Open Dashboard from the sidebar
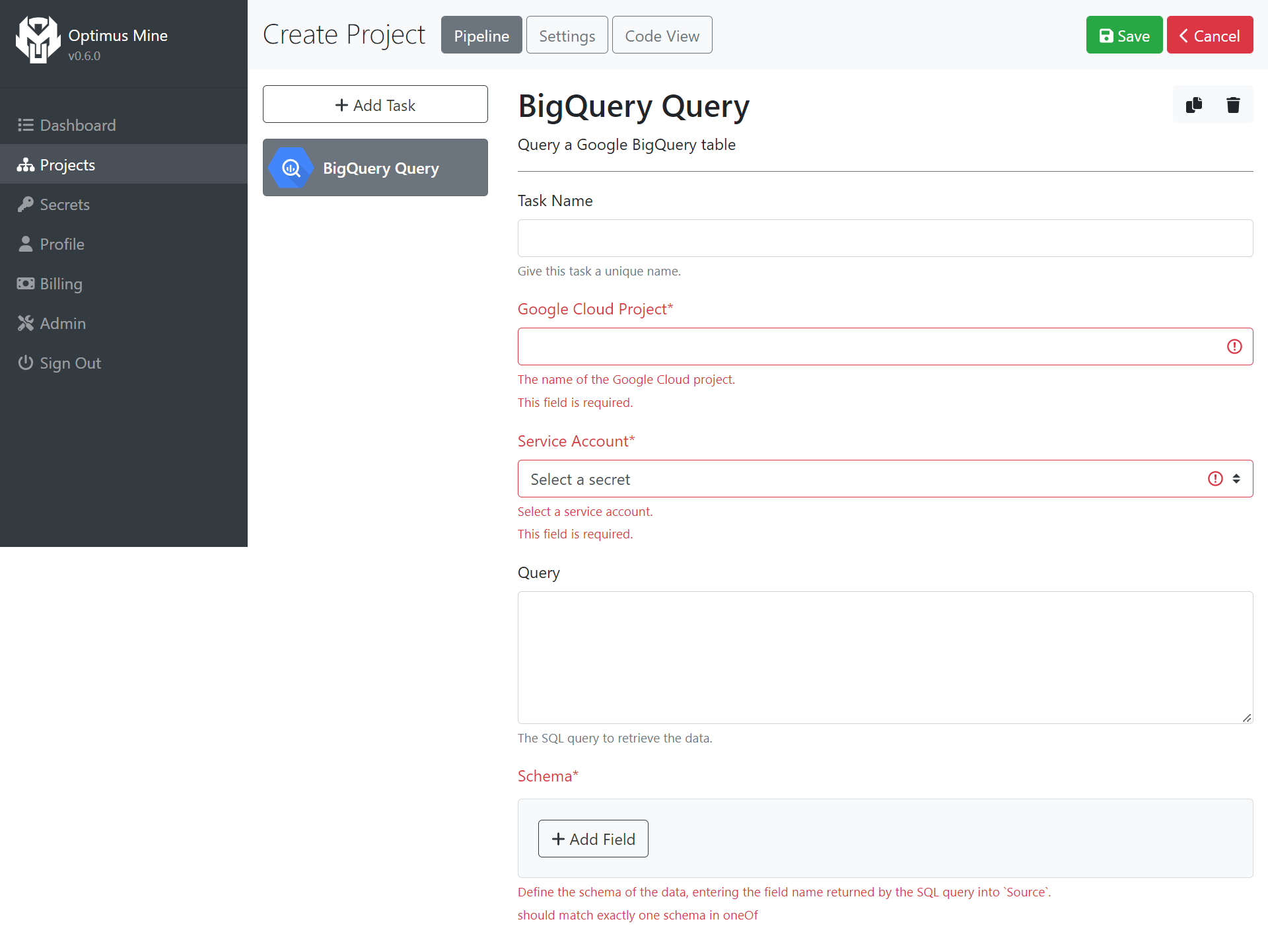Screen dimensions: 1268x940 pyautogui.click(x=77, y=125)
